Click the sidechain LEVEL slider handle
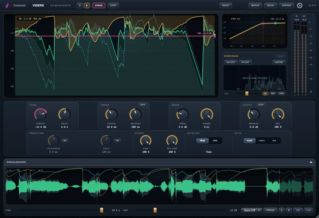This screenshot has width=319, height=218. (247, 94)
